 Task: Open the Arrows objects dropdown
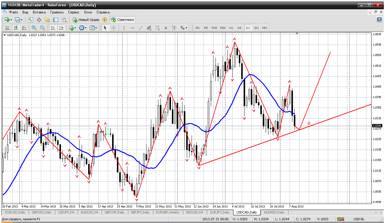pyautogui.click(x=184, y=28)
